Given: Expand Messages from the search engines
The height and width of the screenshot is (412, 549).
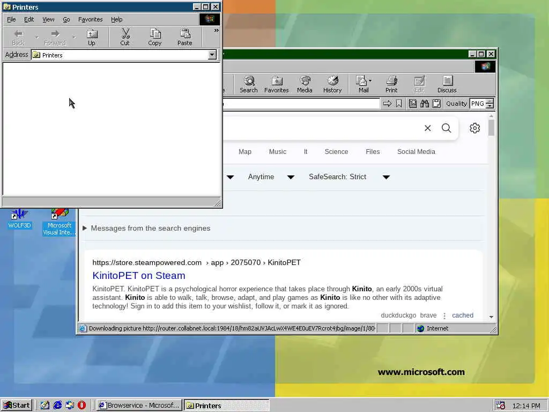Looking at the screenshot, I should tap(147, 228).
